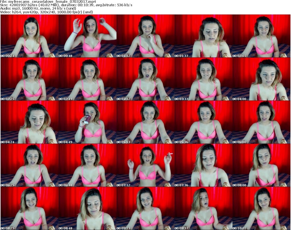Select the thumbnail frame at 00:08:48
Screen dimensions: 291x230
pos(88,208)
